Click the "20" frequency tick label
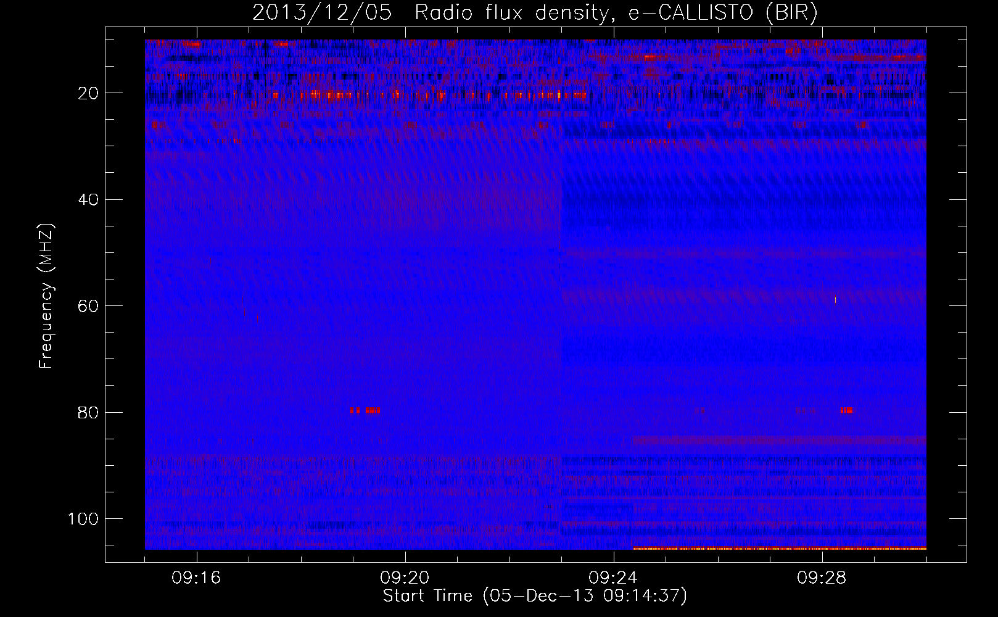 point(89,93)
